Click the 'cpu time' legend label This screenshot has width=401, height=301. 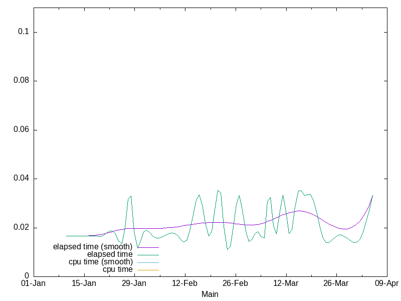click(117, 269)
